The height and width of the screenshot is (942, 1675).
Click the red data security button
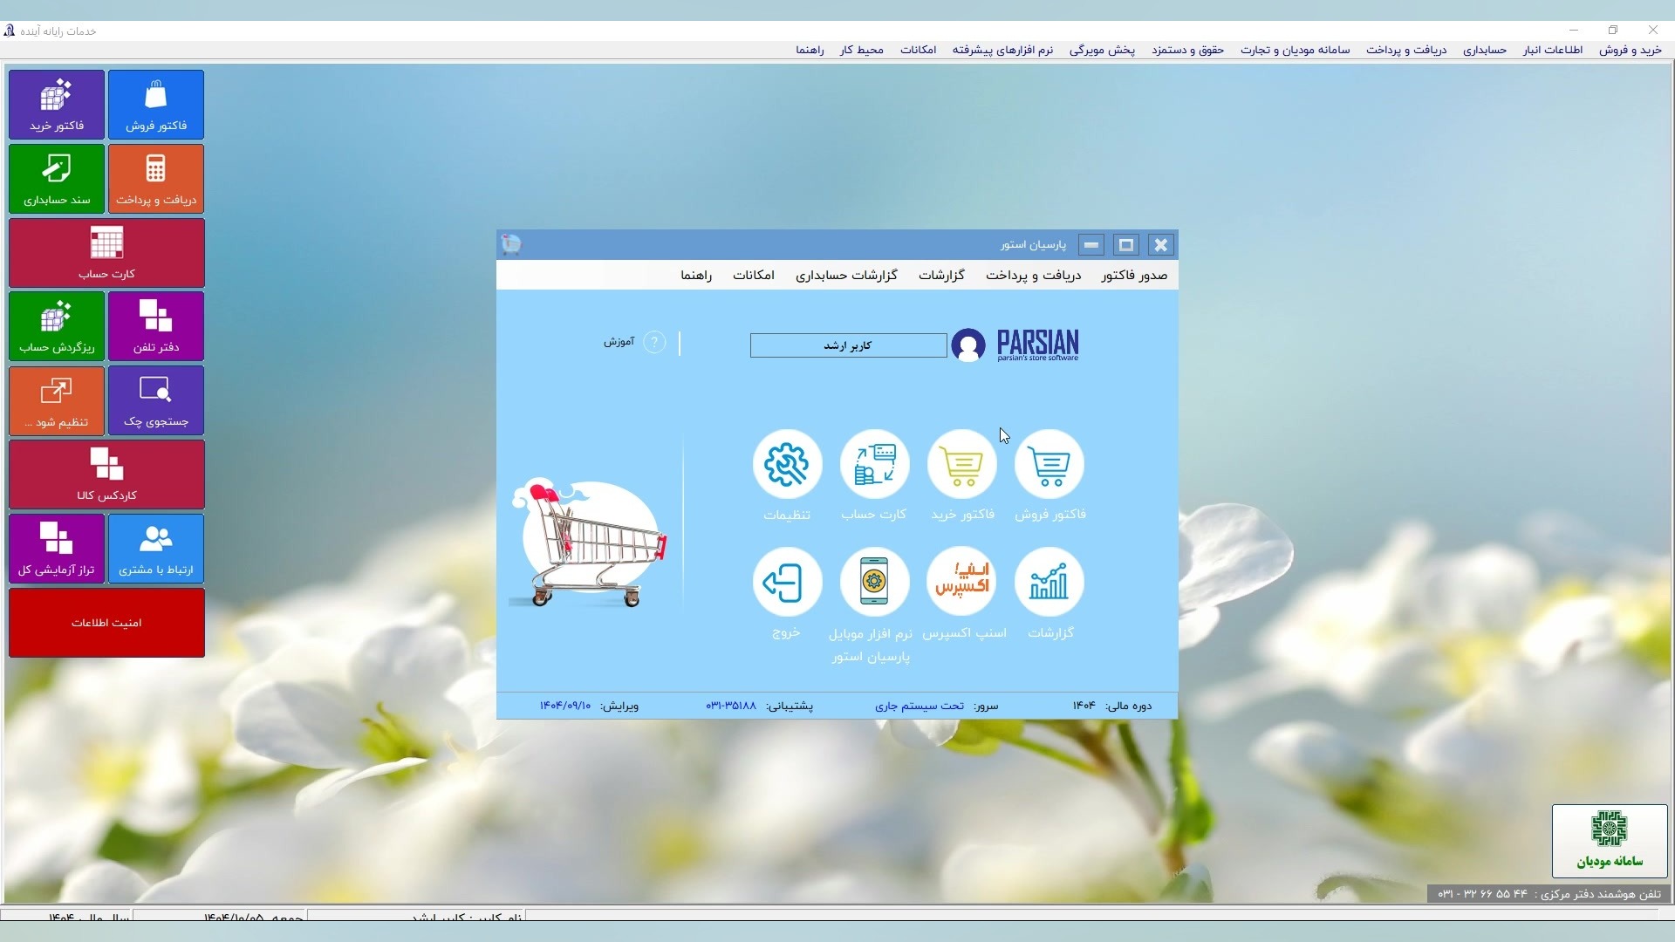point(106,623)
